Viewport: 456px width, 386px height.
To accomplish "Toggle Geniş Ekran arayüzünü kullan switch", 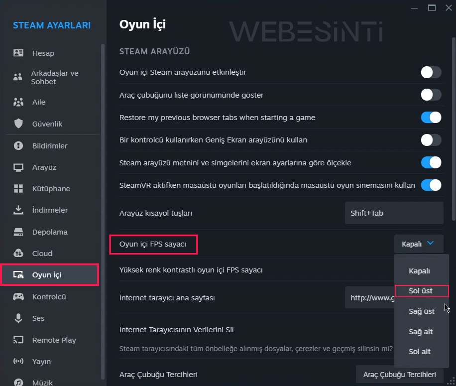I will coord(431,140).
